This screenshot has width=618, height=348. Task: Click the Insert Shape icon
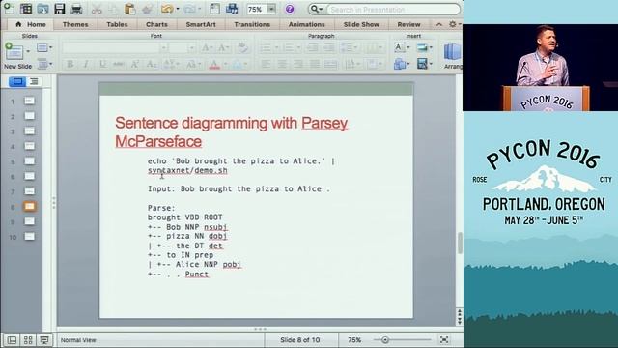(x=399, y=64)
